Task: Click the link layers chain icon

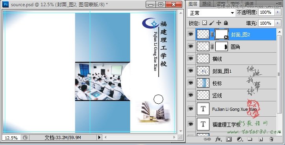Action: (x=207, y=139)
